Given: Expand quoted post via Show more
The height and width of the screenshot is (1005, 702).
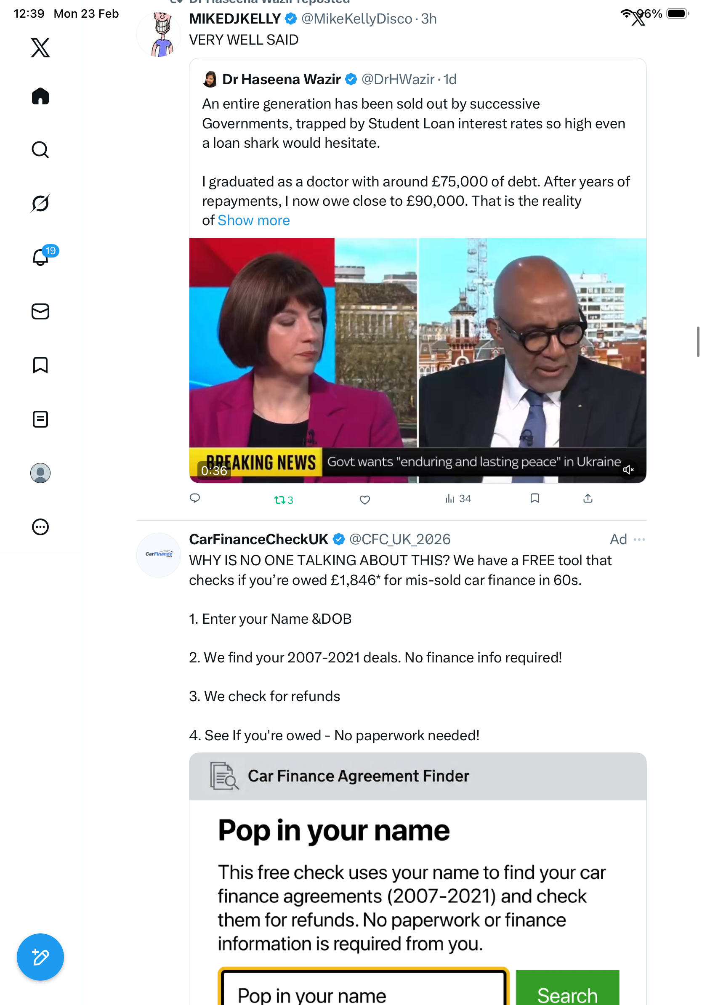Looking at the screenshot, I should [254, 220].
